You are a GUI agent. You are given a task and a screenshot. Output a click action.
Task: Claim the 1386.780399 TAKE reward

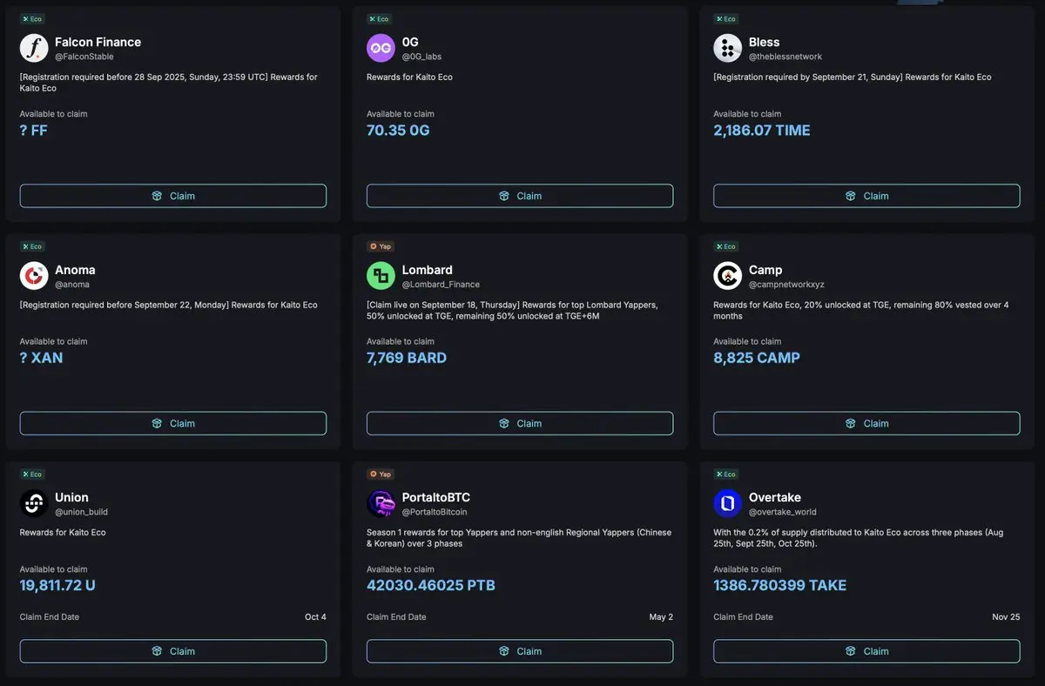click(x=866, y=651)
